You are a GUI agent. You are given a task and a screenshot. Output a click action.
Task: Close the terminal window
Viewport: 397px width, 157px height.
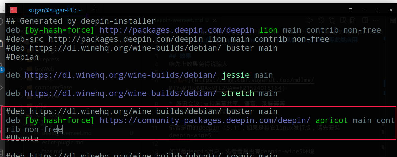[391, 10]
